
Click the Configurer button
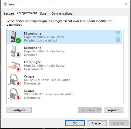pyautogui.click(x=19, y=110)
